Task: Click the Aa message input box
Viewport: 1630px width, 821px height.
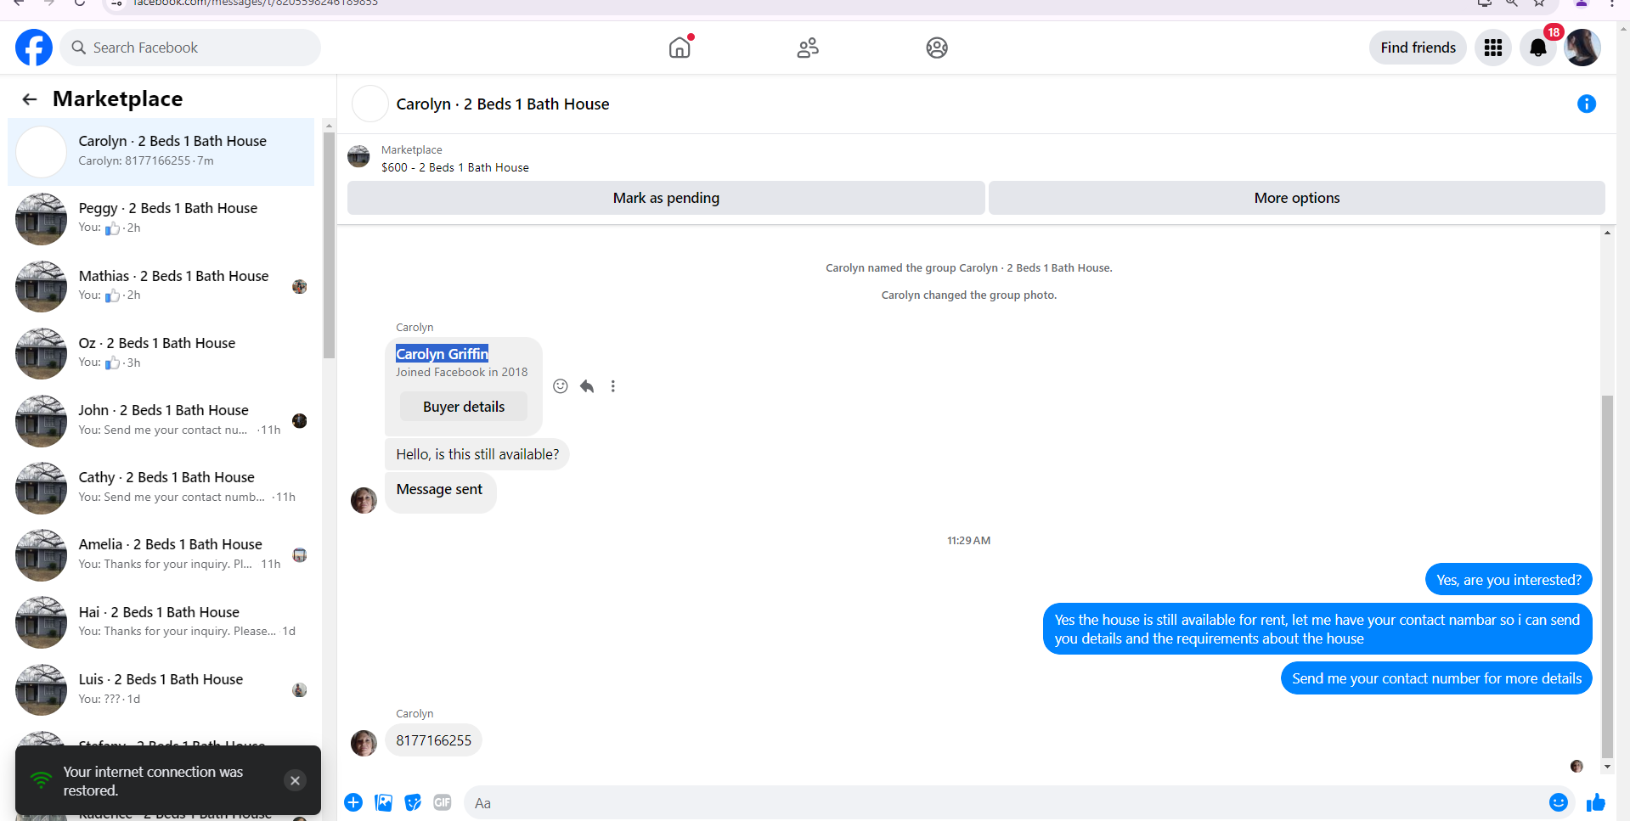Action: [1002, 802]
